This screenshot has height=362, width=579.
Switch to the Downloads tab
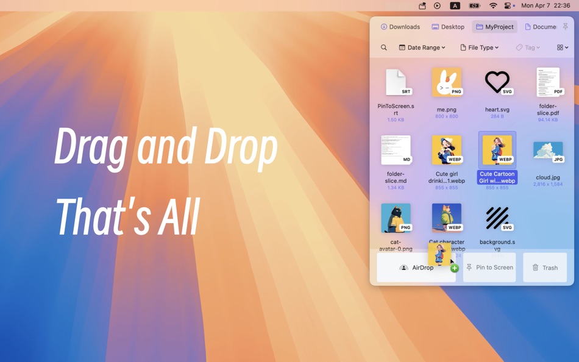tap(400, 27)
